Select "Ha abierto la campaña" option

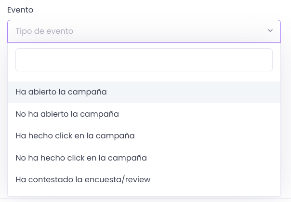[x=144, y=92]
